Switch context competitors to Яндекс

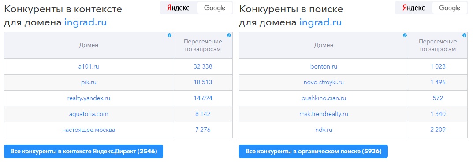[x=179, y=8]
